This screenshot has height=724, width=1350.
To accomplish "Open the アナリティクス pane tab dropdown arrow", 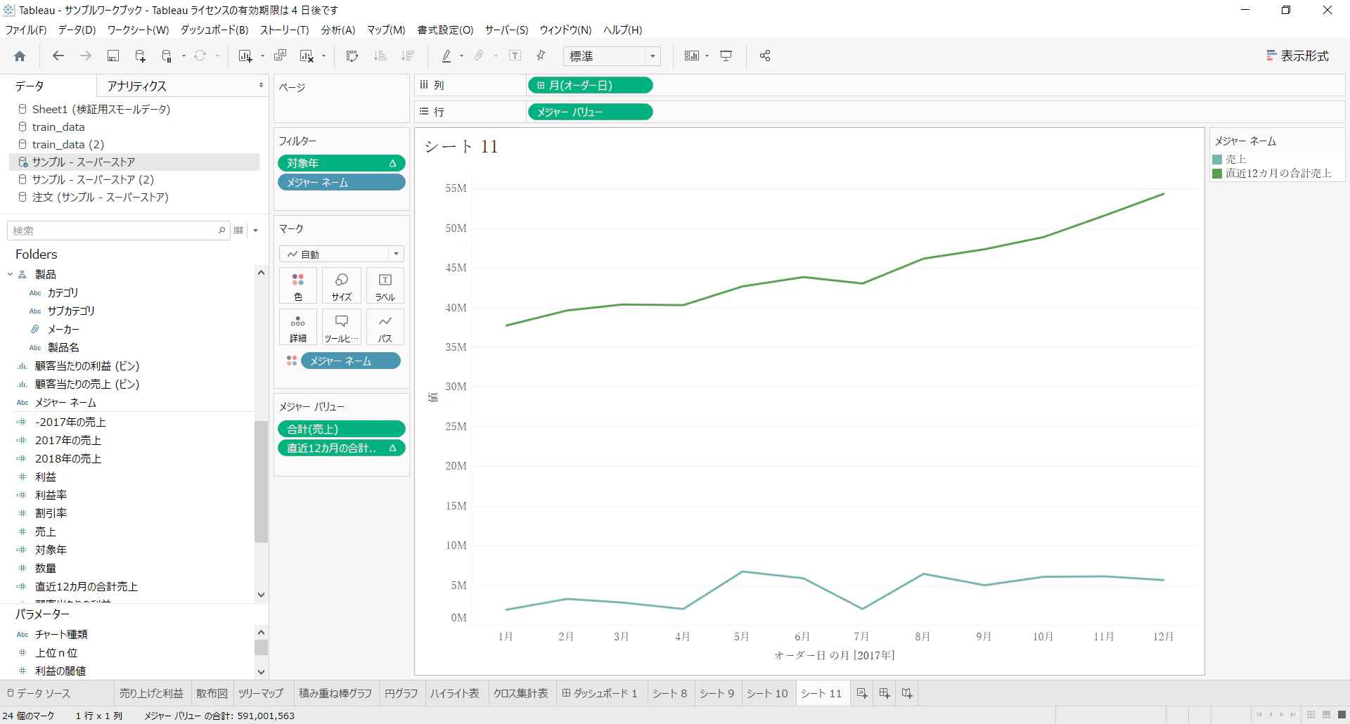I will tap(261, 85).
